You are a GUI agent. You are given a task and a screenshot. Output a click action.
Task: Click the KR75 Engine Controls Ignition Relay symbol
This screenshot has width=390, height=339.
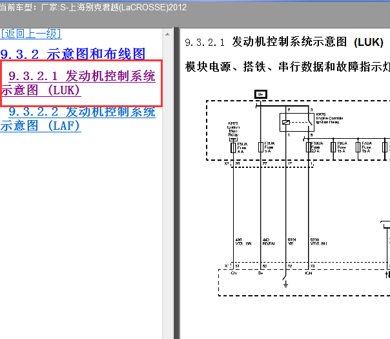pos(297,122)
